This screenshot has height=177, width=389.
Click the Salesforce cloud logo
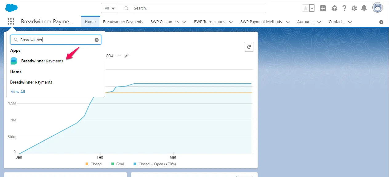(11, 8)
